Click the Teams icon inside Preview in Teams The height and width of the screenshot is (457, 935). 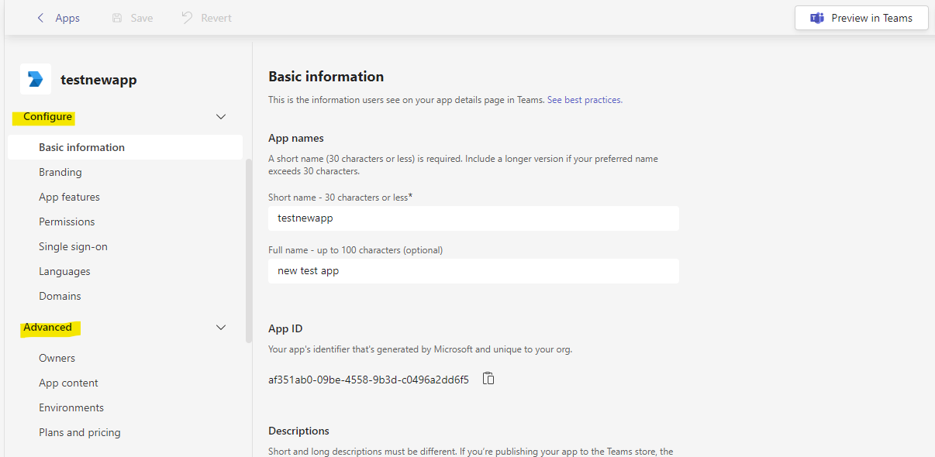pyautogui.click(x=817, y=17)
